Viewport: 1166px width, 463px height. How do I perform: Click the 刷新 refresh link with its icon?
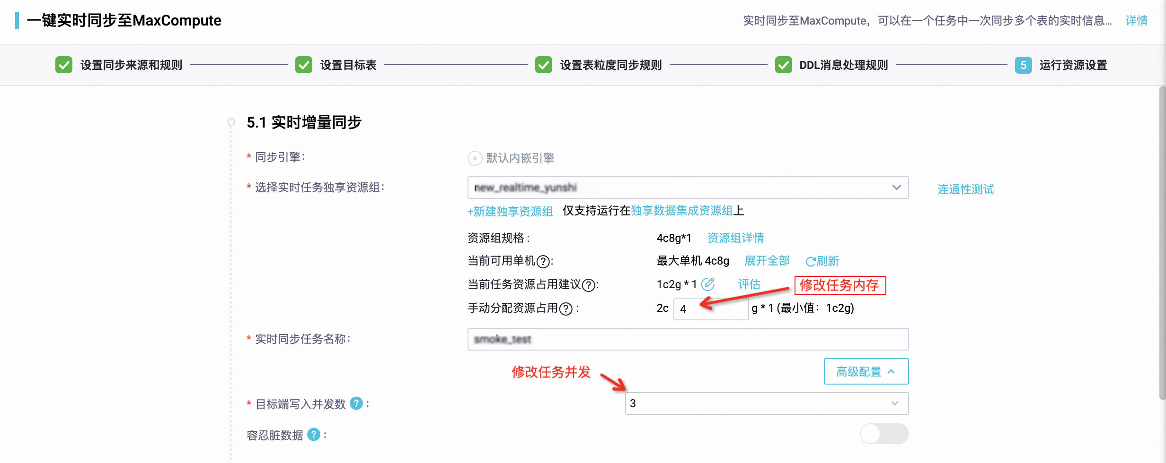[x=822, y=261]
